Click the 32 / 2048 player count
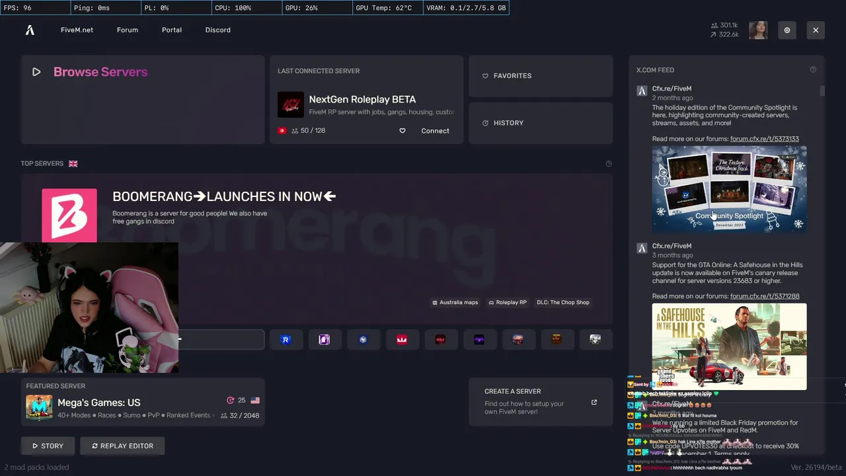 pos(240,416)
